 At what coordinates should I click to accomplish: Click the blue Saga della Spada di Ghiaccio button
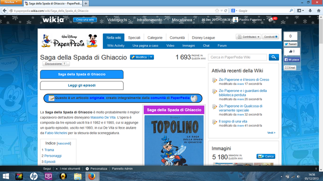click(82, 74)
